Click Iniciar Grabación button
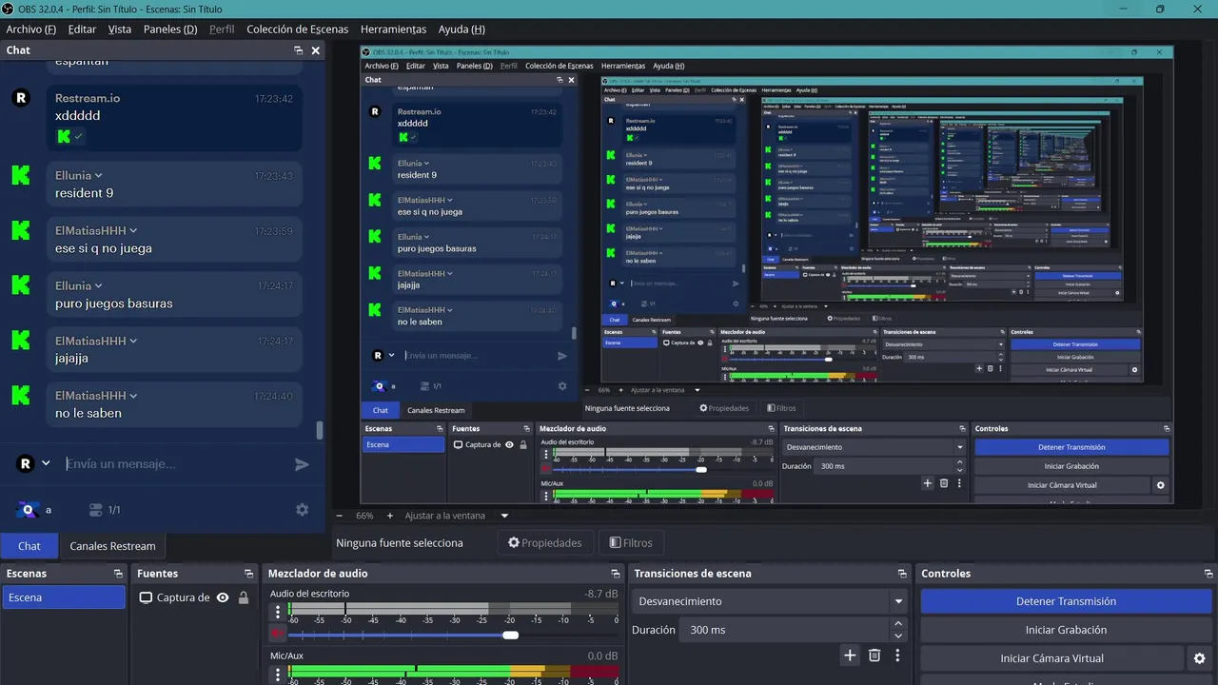 (1066, 630)
